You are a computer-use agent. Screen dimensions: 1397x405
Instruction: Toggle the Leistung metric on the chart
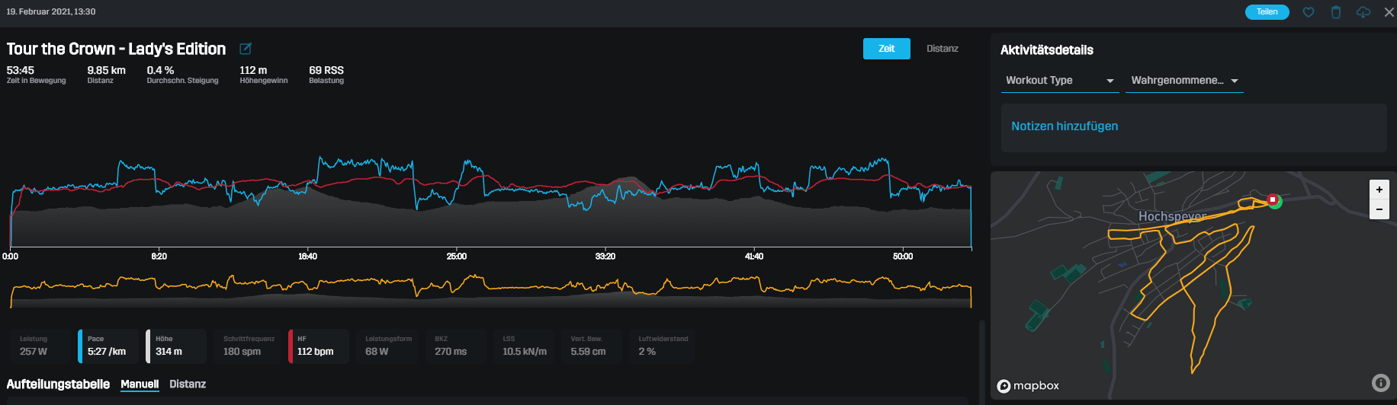(40, 346)
